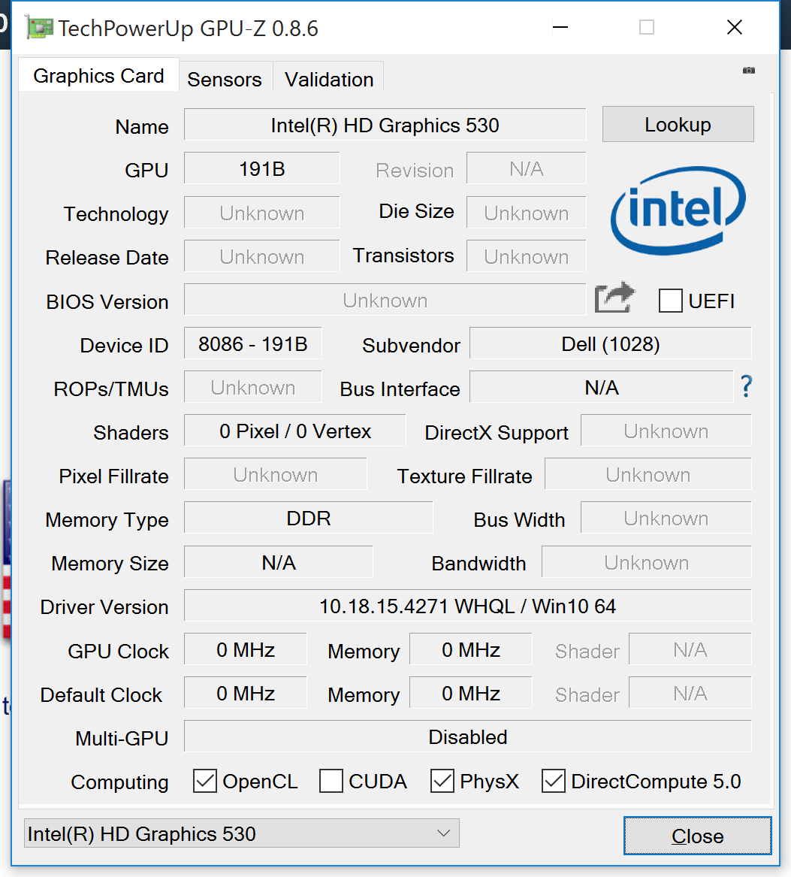Click the 'Driver Version' label text
The height and width of the screenshot is (877, 791).
tap(104, 607)
